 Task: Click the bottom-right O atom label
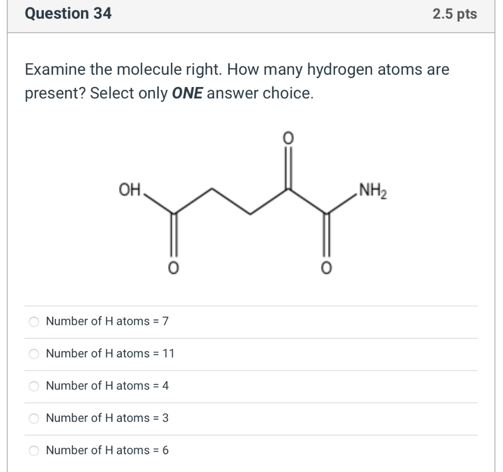(x=326, y=268)
